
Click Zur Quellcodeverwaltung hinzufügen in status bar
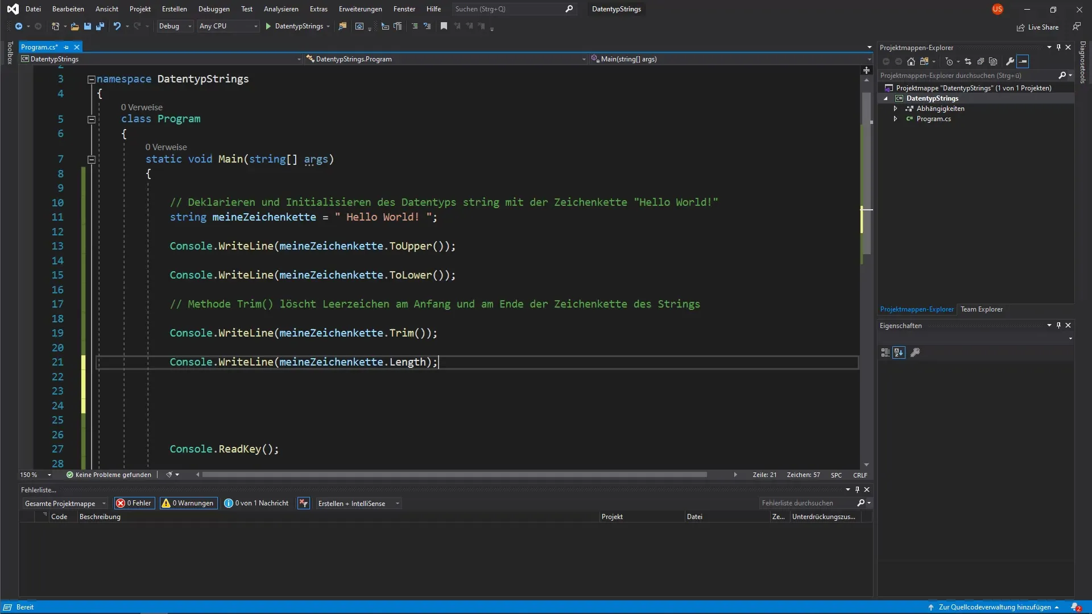click(993, 607)
